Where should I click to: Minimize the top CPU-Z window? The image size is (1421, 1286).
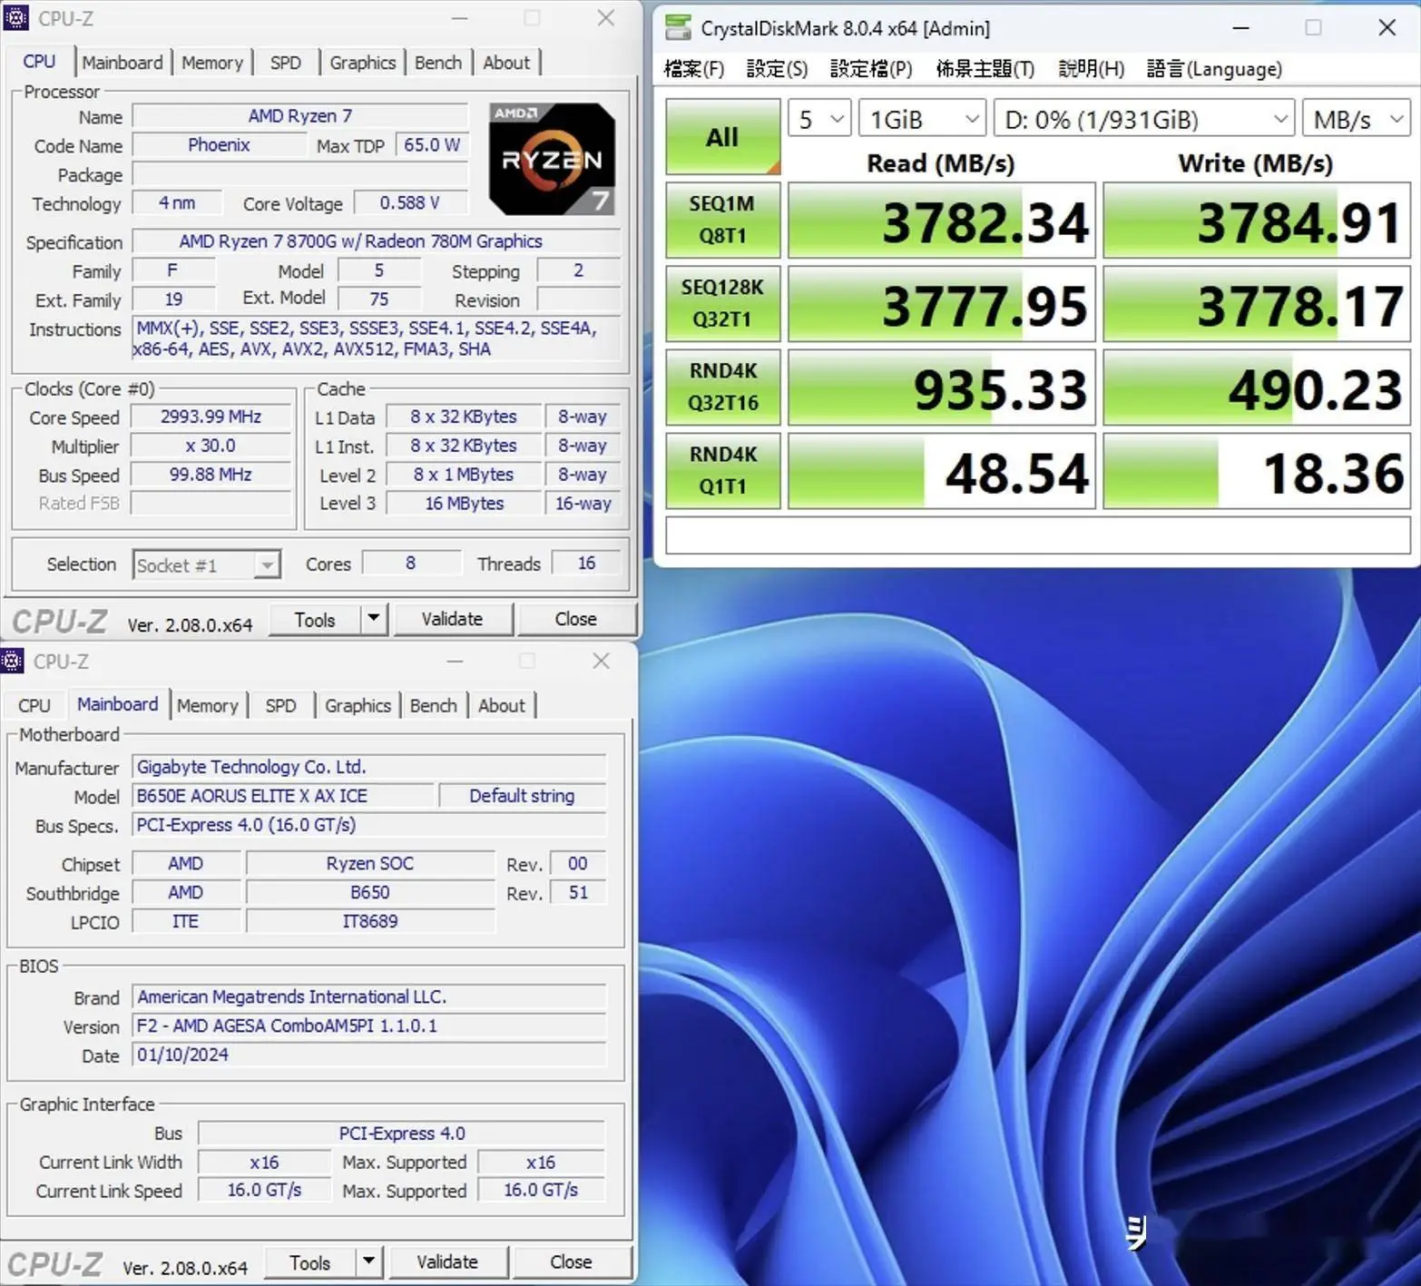click(x=460, y=18)
